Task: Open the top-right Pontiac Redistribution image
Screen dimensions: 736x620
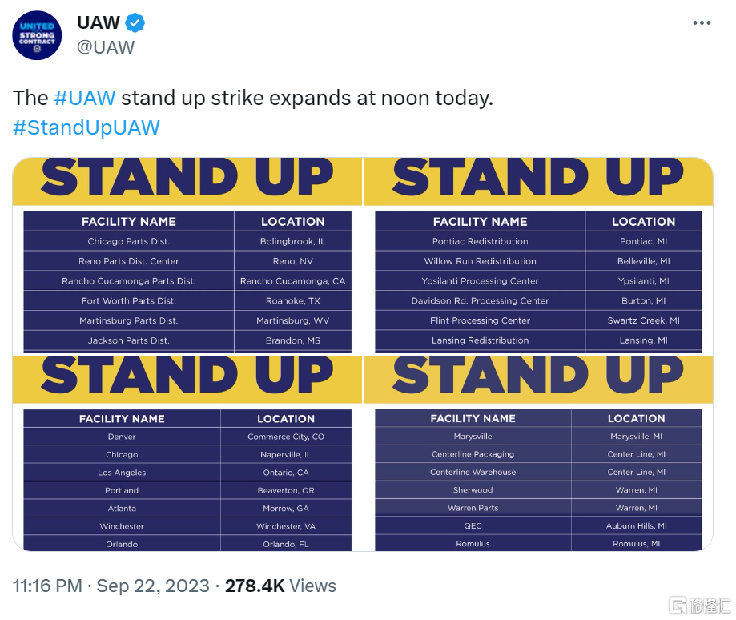Action: pyautogui.click(x=538, y=256)
